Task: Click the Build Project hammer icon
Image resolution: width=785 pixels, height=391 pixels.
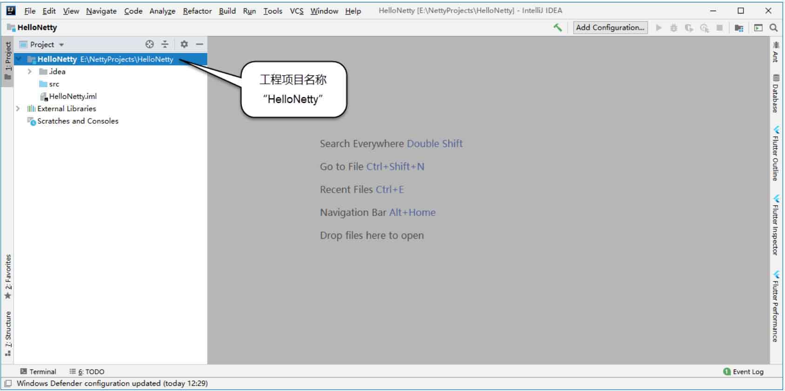Action: point(557,28)
